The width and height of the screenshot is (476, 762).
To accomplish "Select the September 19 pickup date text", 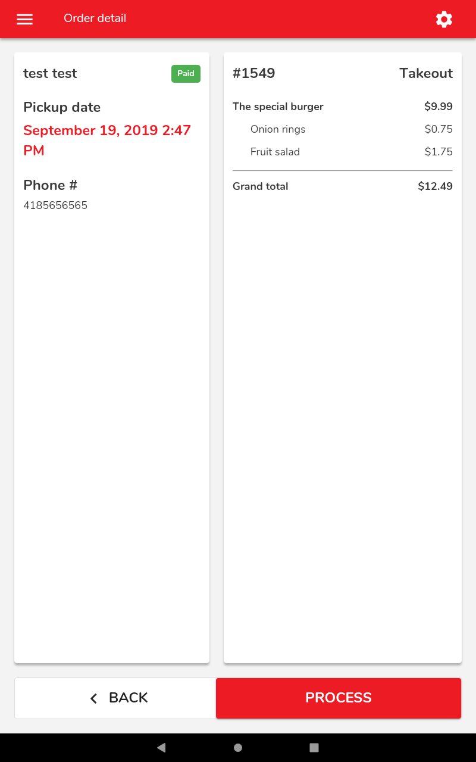I will click(x=107, y=140).
